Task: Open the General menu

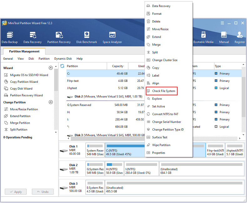Action: [x=8, y=59]
